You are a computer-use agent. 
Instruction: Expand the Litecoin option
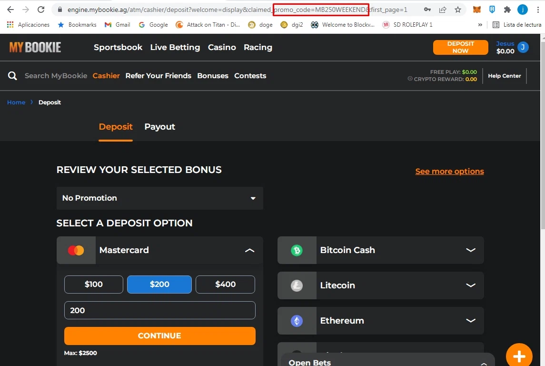pos(471,285)
